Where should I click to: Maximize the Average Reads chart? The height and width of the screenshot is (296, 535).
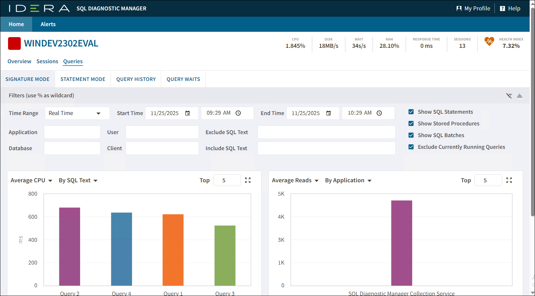509,180
